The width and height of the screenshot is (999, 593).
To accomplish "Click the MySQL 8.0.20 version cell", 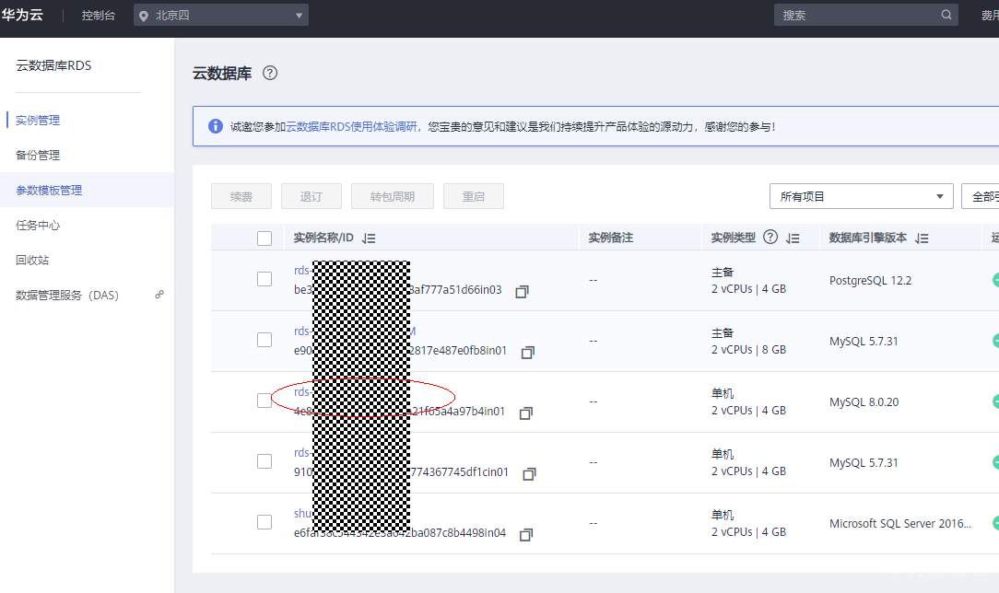I will tap(864, 402).
